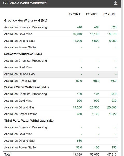Viewport: 124px width, 156px height.
Task: Click the 440 Chemical Processing groundwater value
Action: coord(79,27)
